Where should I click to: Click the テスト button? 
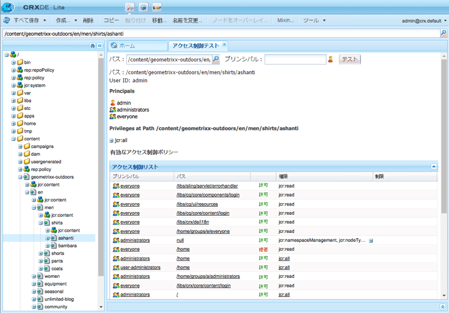350,59
